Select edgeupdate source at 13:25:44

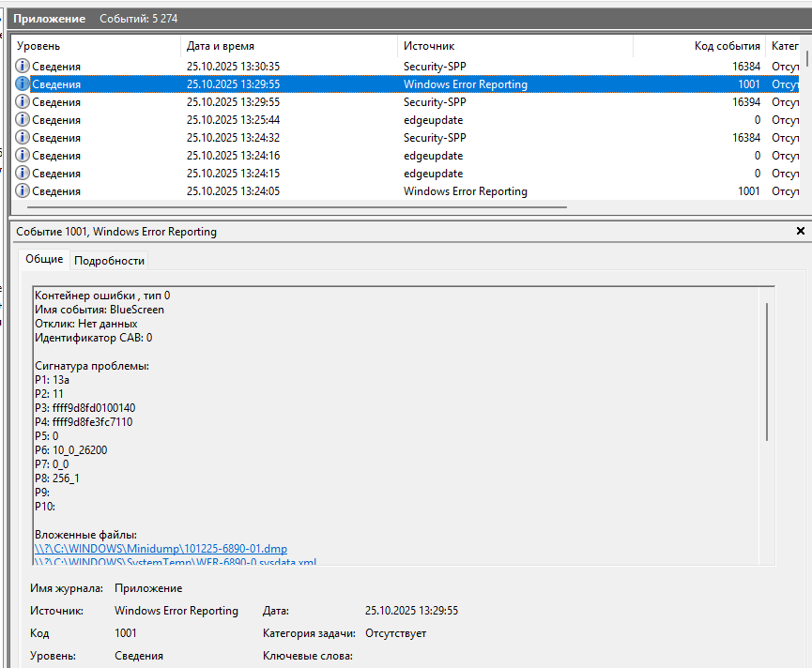[x=433, y=119]
